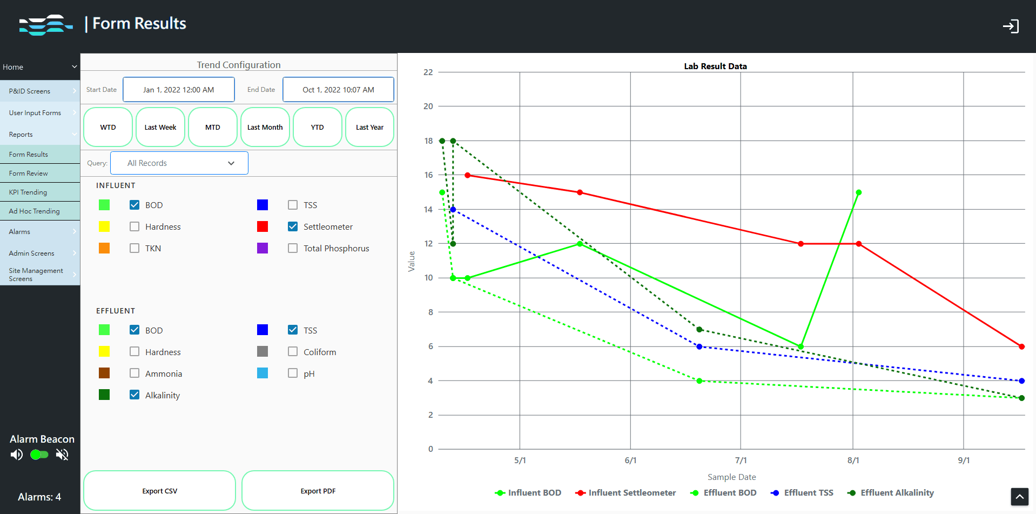Click the scroll-to-top arrow at bottom right

point(1019,497)
